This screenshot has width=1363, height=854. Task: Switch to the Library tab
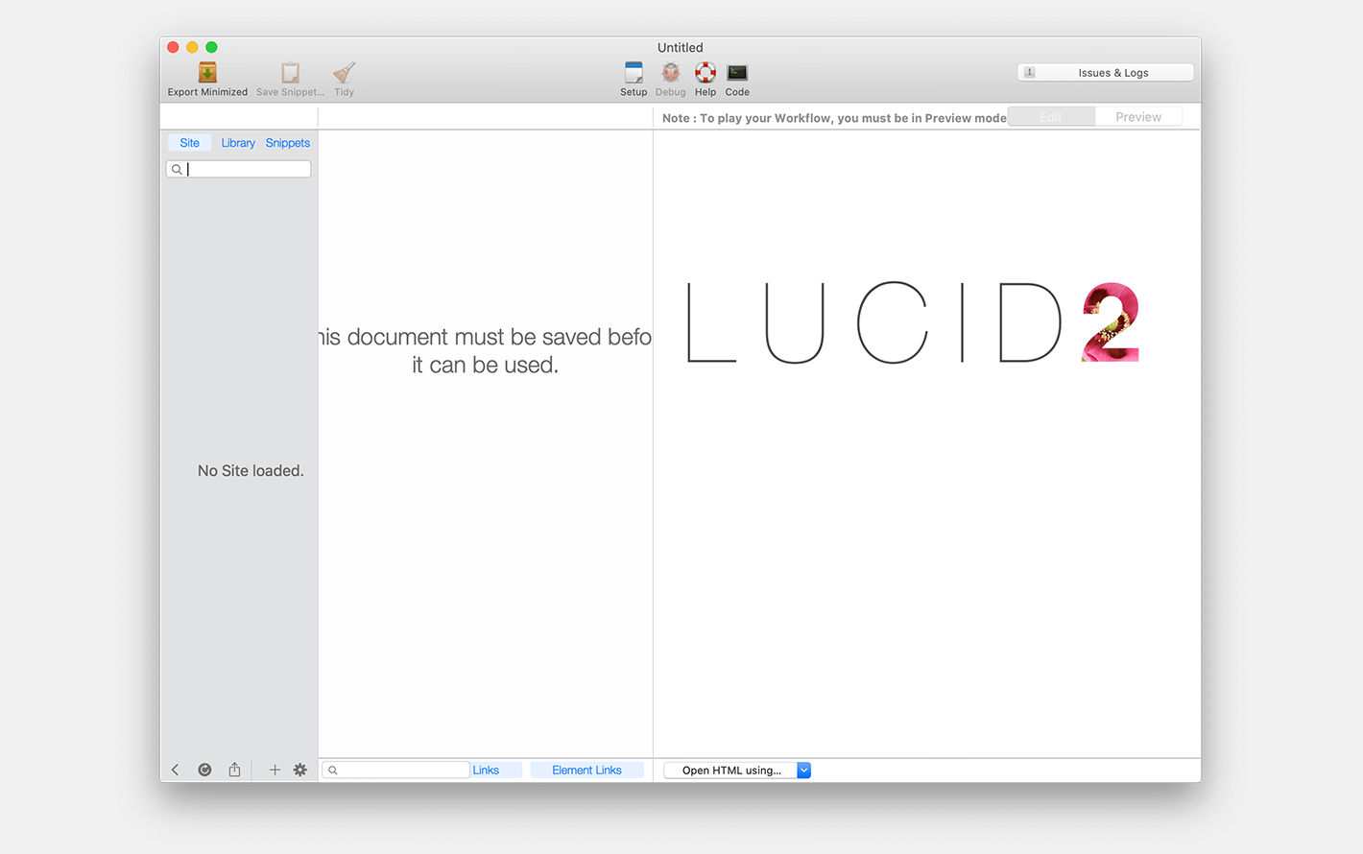238,143
